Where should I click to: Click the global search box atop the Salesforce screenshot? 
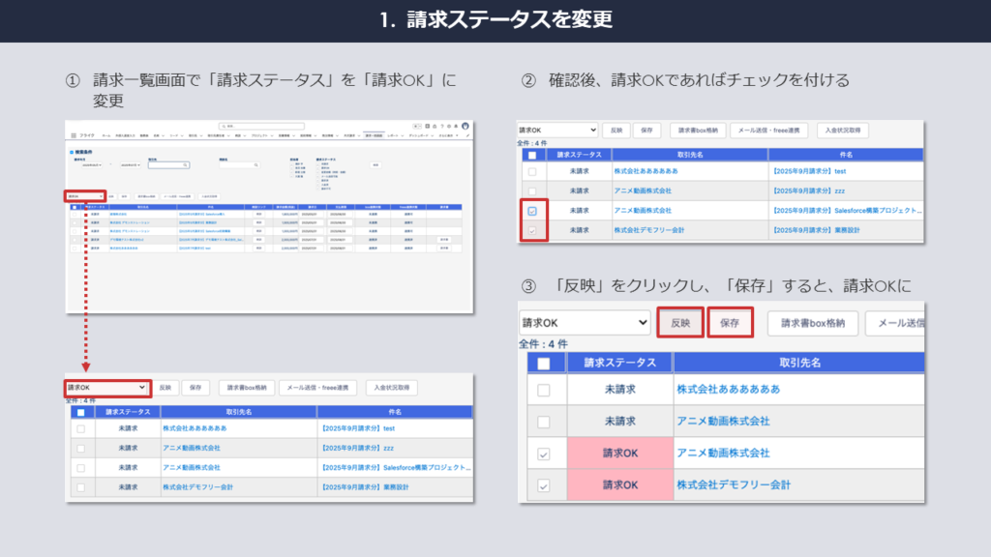[261, 126]
